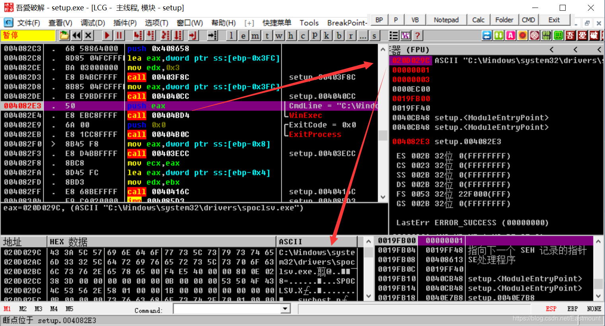Click the pink 'A' plugin icon

511,36
